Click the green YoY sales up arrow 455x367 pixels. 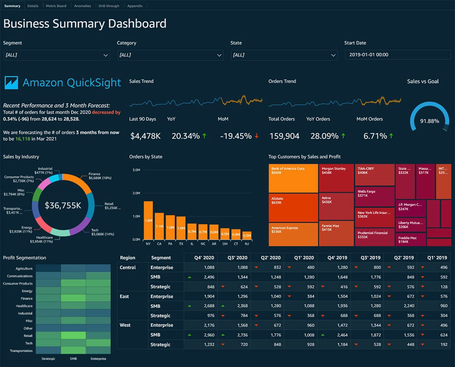click(x=204, y=135)
